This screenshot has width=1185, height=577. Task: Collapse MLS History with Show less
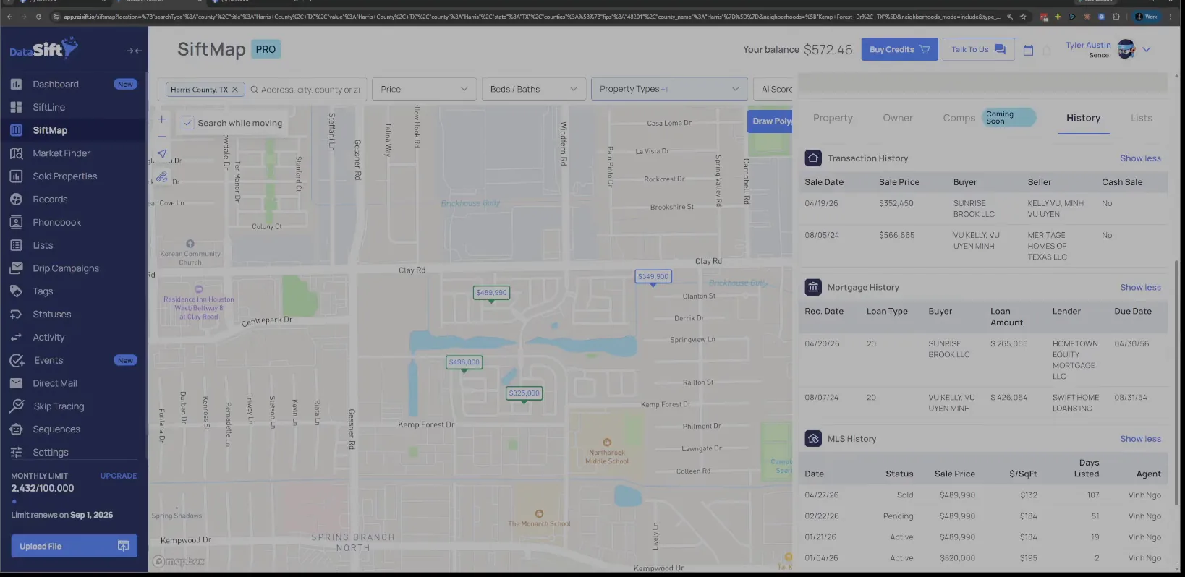tap(1140, 439)
